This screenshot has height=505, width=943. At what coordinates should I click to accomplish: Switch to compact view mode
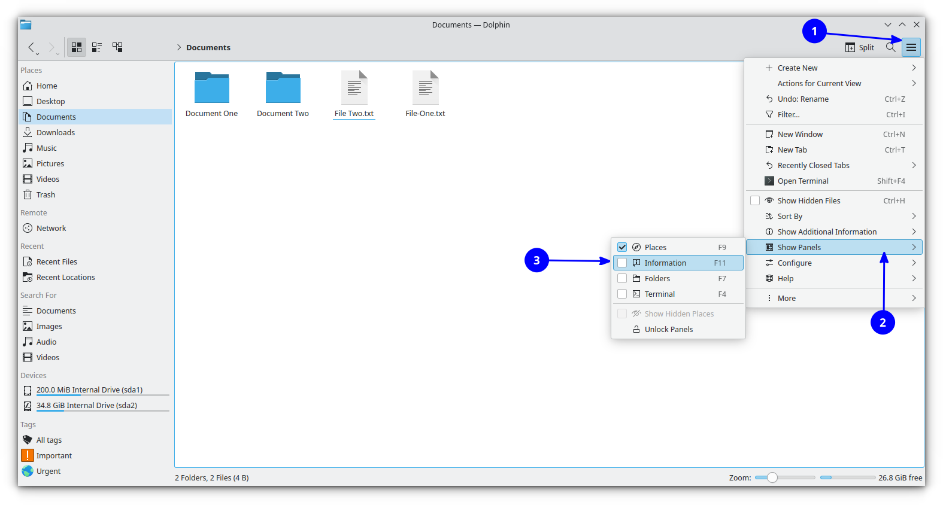click(97, 47)
